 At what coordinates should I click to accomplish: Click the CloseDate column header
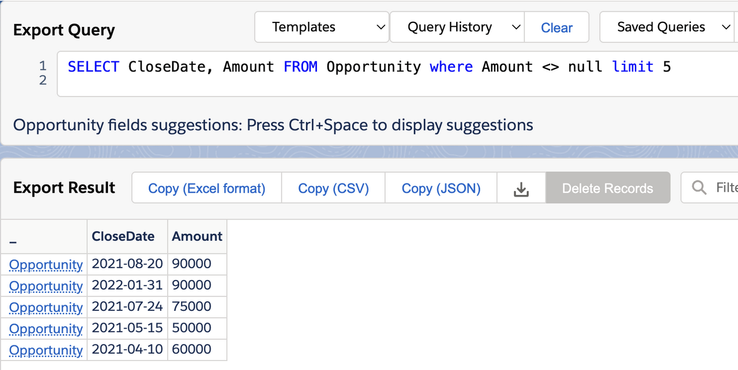coord(123,236)
